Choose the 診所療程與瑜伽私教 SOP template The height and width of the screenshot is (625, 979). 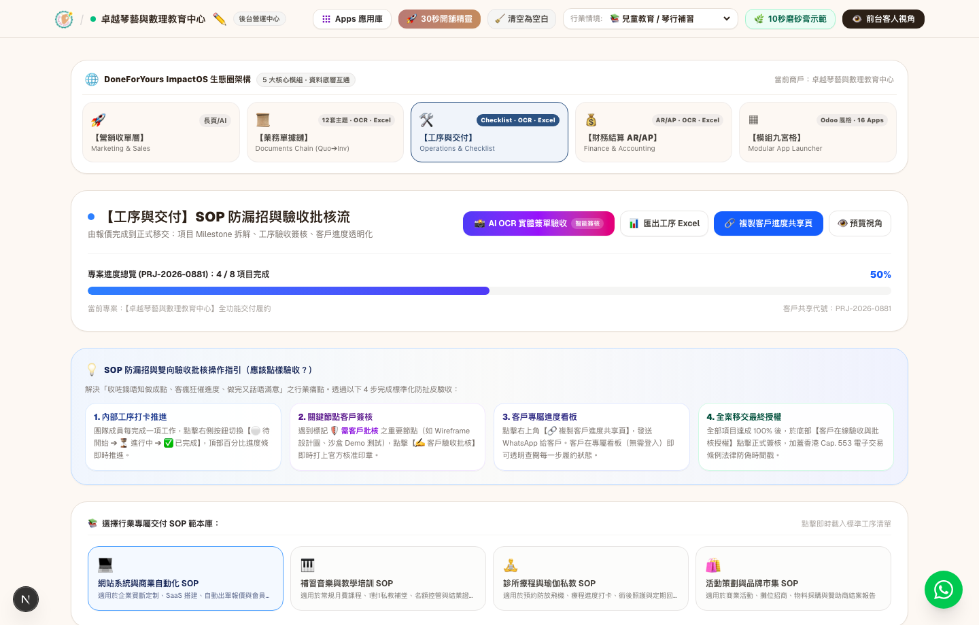point(591,578)
